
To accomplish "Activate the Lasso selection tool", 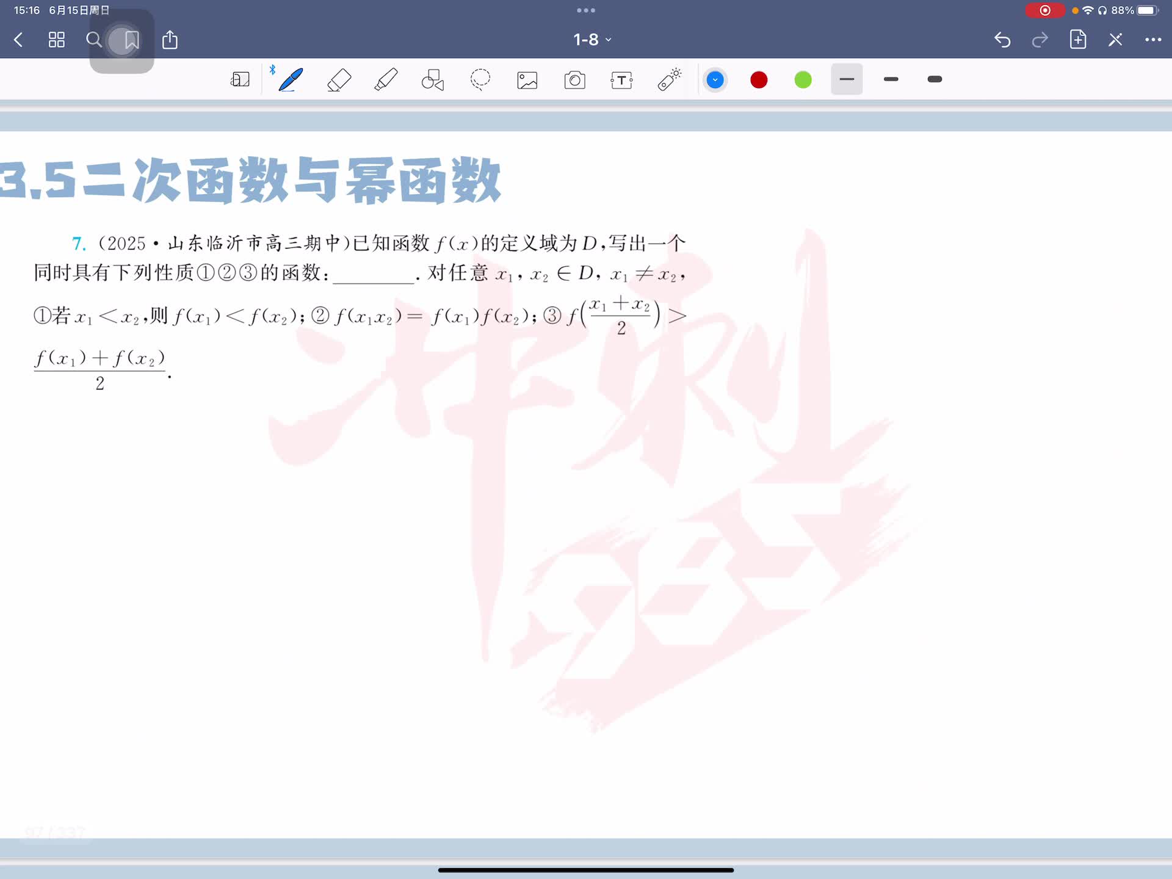I will (480, 80).
